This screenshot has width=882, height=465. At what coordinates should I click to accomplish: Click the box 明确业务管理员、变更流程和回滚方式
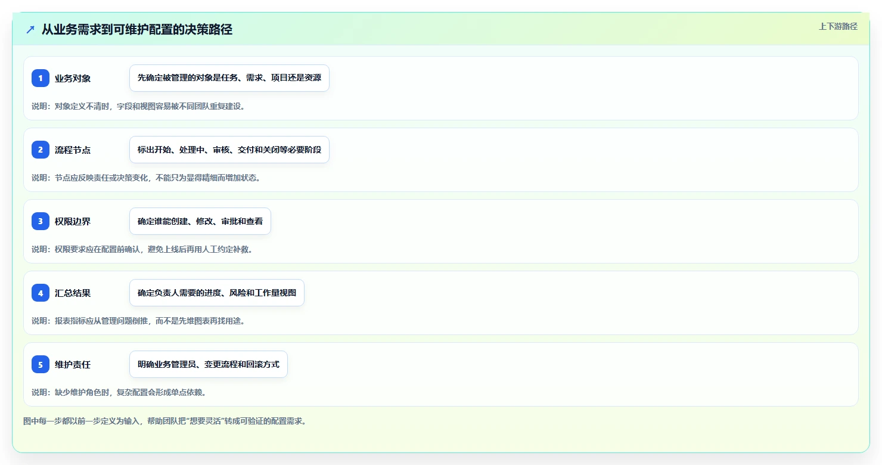click(209, 364)
